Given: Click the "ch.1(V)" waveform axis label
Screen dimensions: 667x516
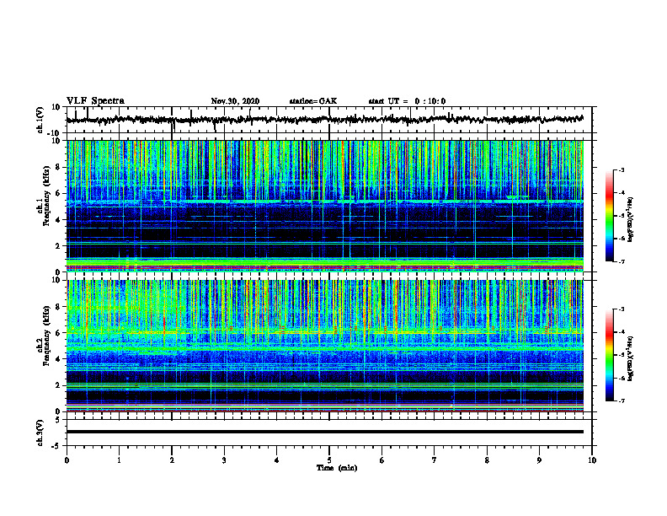Looking at the screenshot, I should click(x=40, y=120).
